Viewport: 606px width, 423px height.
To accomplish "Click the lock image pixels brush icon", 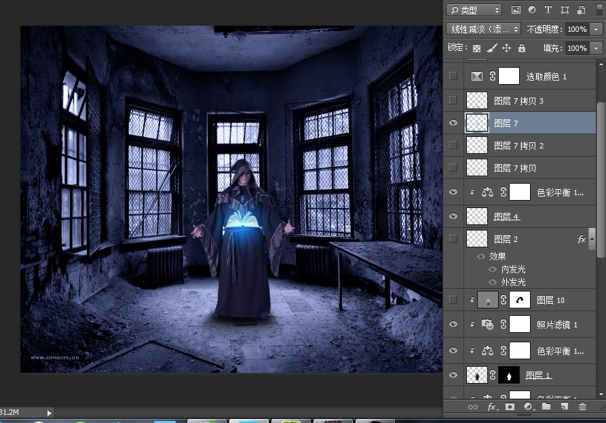I will click(492, 48).
